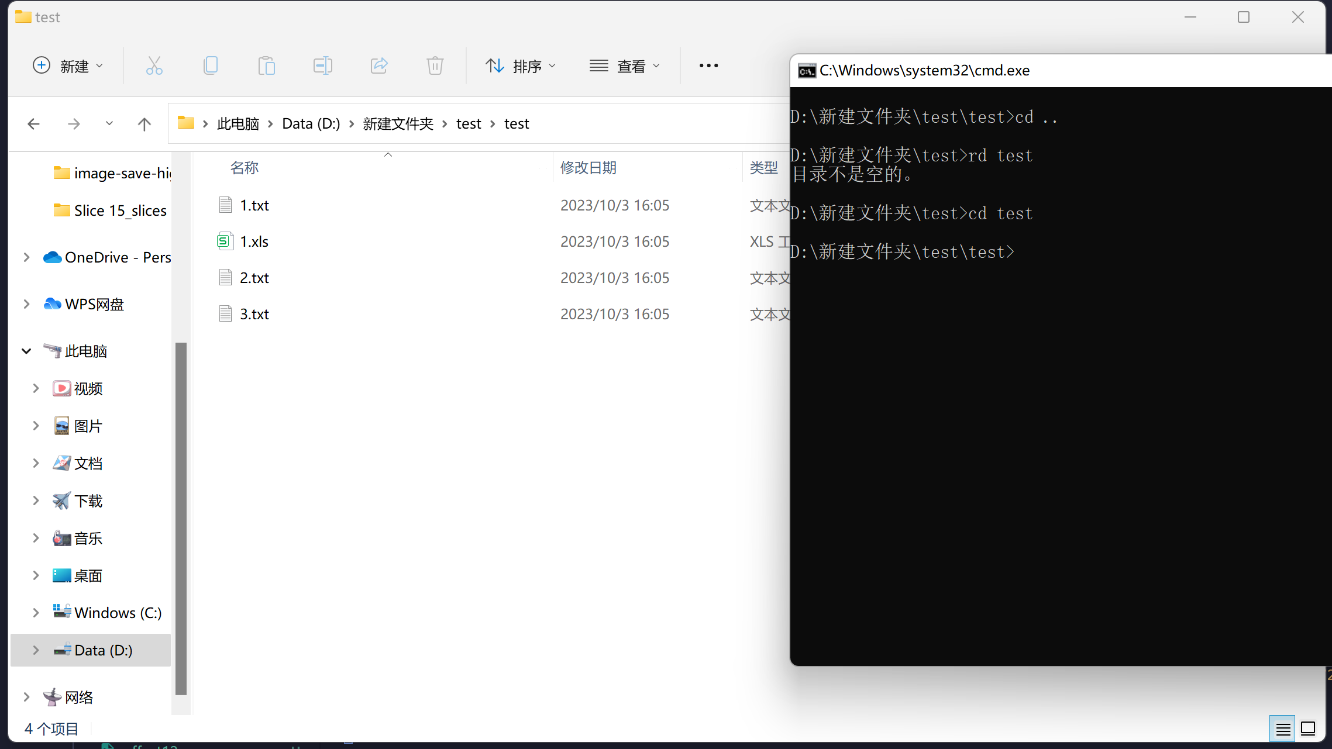The width and height of the screenshot is (1332, 749).
Task: Select 1.xls file in folder
Action: coord(254,240)
